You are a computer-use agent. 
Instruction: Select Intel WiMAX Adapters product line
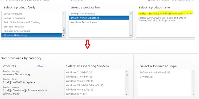click(x=99, y=18)
